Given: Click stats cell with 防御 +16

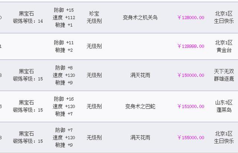Looking at the screenshot, I should click(x=64, y=106).
